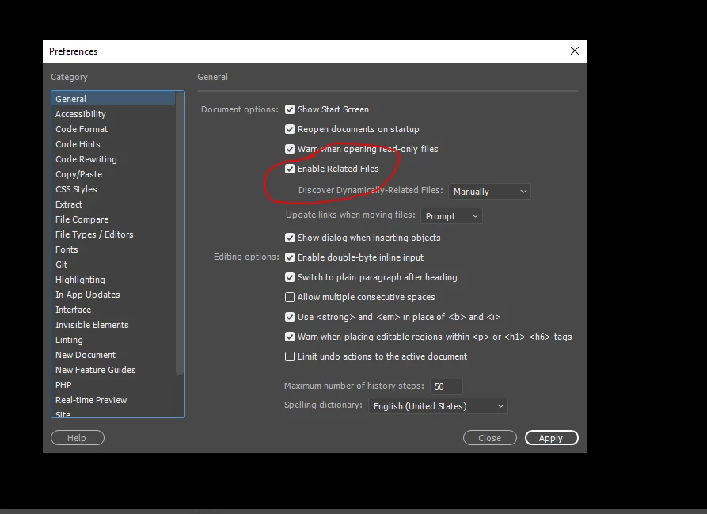
Task: Select Code Rewriting category
Action: click(x=113, y=159)
